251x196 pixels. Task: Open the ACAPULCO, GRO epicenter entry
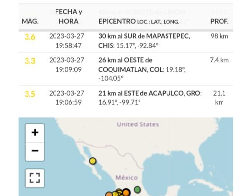(150, 98)
